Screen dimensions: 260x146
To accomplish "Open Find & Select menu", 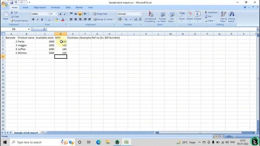I will coord(232,17).
